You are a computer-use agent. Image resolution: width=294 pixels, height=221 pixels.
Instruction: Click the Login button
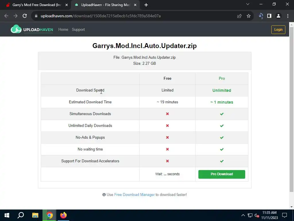pos(278,30)
